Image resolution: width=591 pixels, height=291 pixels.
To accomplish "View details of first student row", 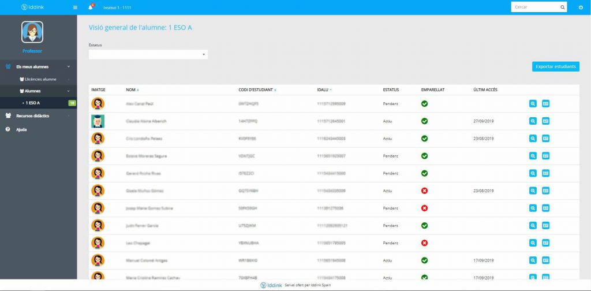I will (533, 104).
